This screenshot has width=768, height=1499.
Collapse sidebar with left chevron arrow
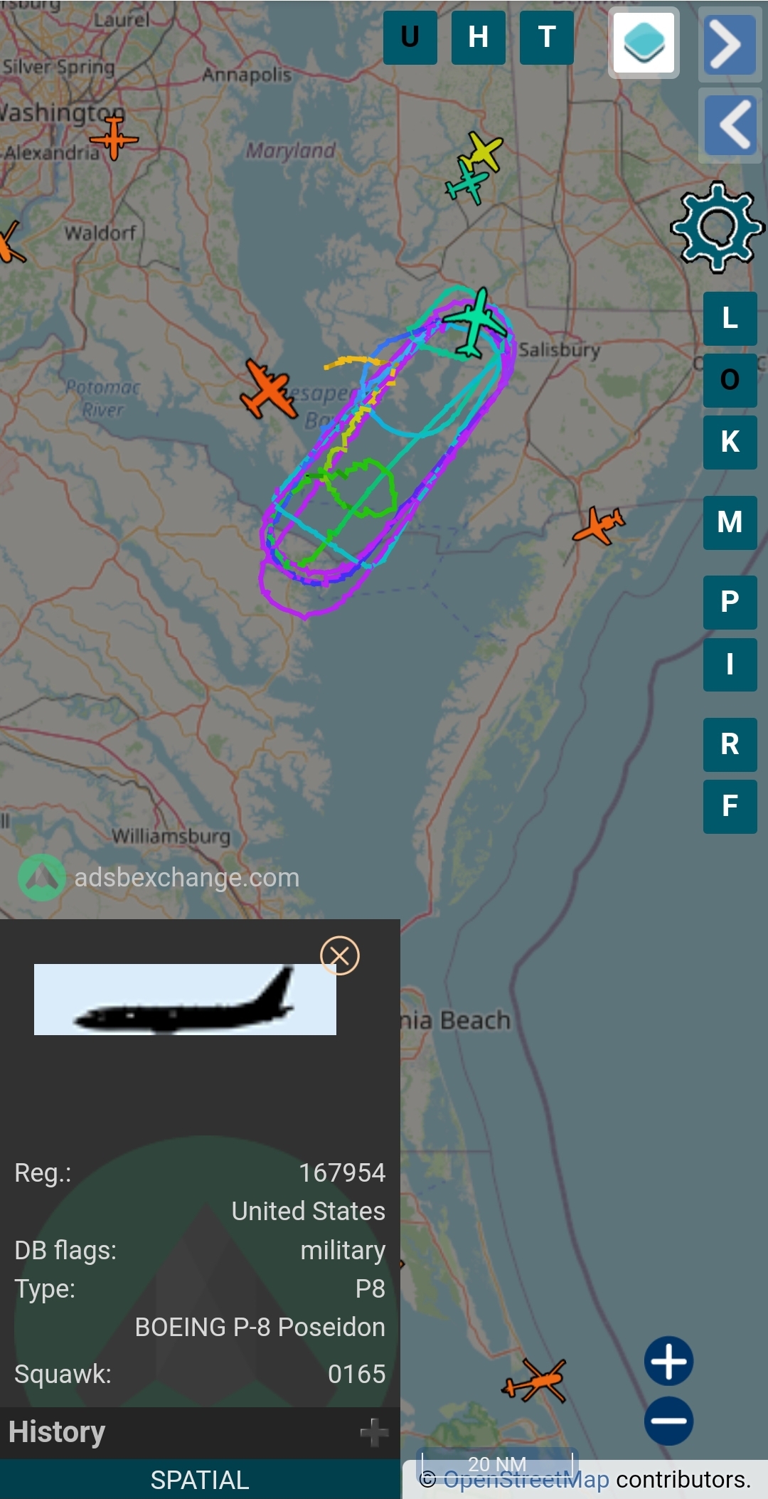click(x=730, y=125)
